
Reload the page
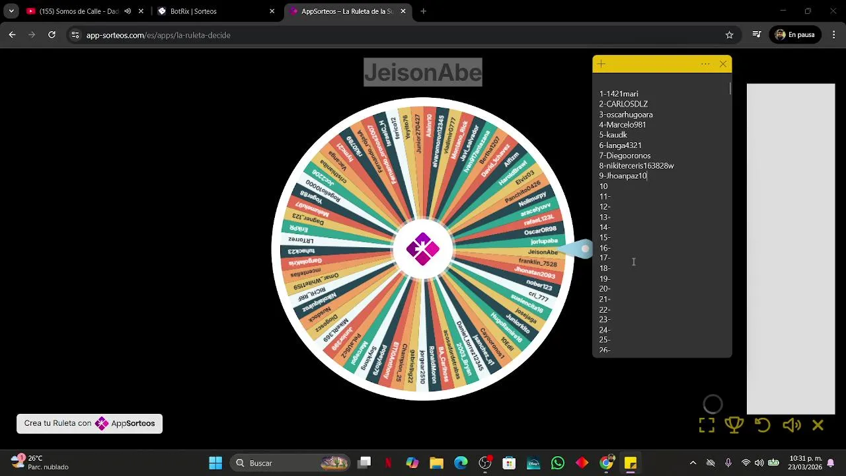click(52, 35)
